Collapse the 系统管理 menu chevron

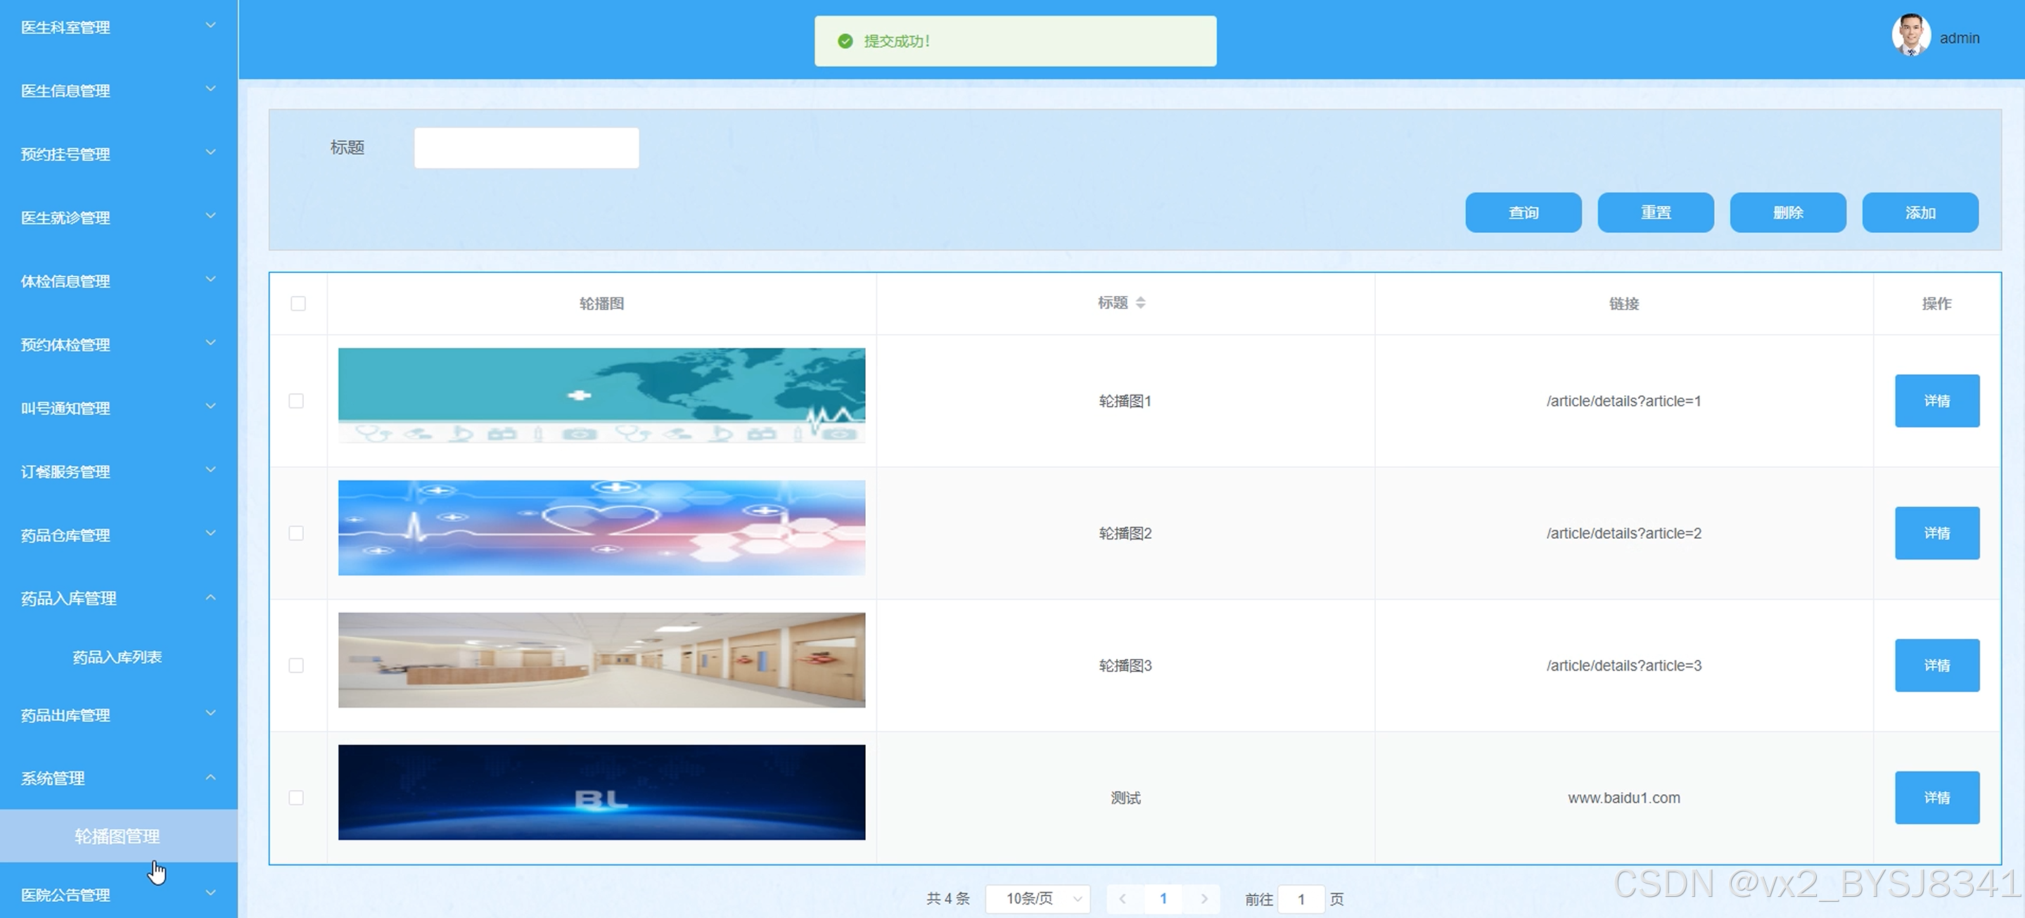[x=211, y=777]
